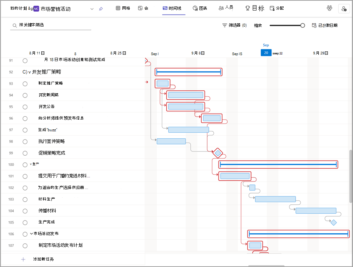Viewport: 353px width, 267px height.
Task: Select the 执行宣传策略 Gantt bar
Action: [171, 141]
